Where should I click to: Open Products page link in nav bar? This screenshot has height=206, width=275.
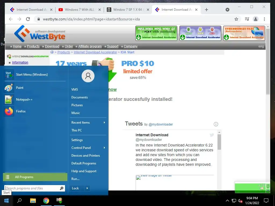[33, 46]
